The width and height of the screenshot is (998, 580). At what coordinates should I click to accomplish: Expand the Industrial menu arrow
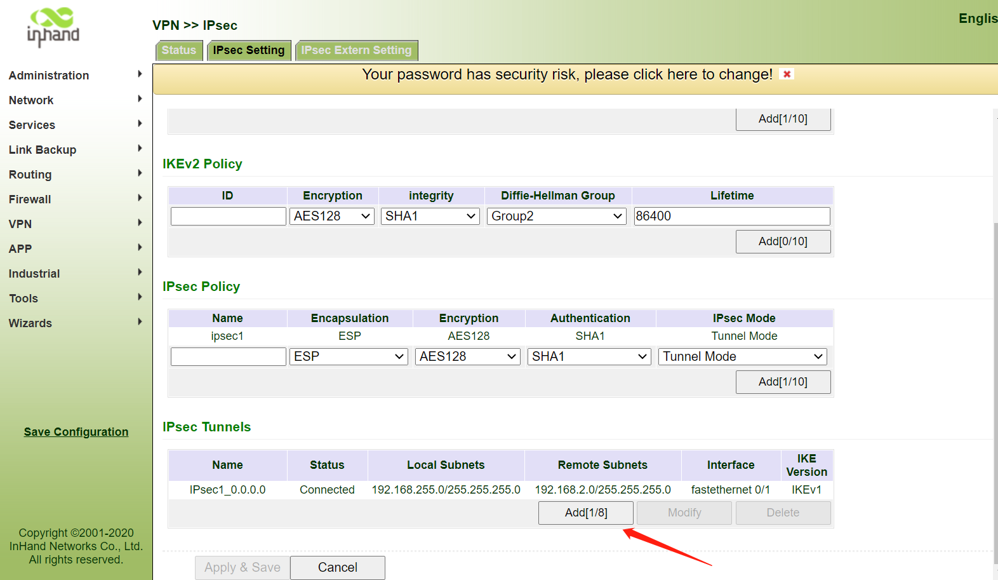(x=140, y=273)
